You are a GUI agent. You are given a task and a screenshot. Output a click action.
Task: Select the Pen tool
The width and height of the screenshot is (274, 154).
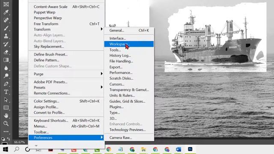[x=6, y=84]
